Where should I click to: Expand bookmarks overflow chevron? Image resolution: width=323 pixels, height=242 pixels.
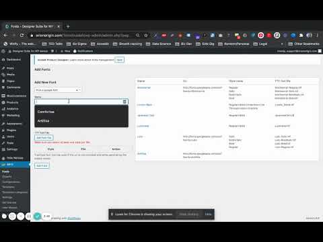pos(282,44)
